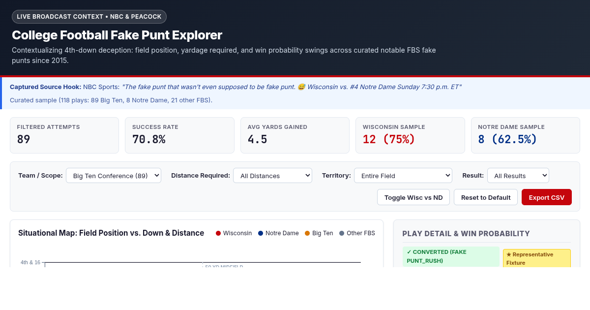
Task: Click Live Broadcast Context NBC & Peacock badge
Action: tap(89, 17)
